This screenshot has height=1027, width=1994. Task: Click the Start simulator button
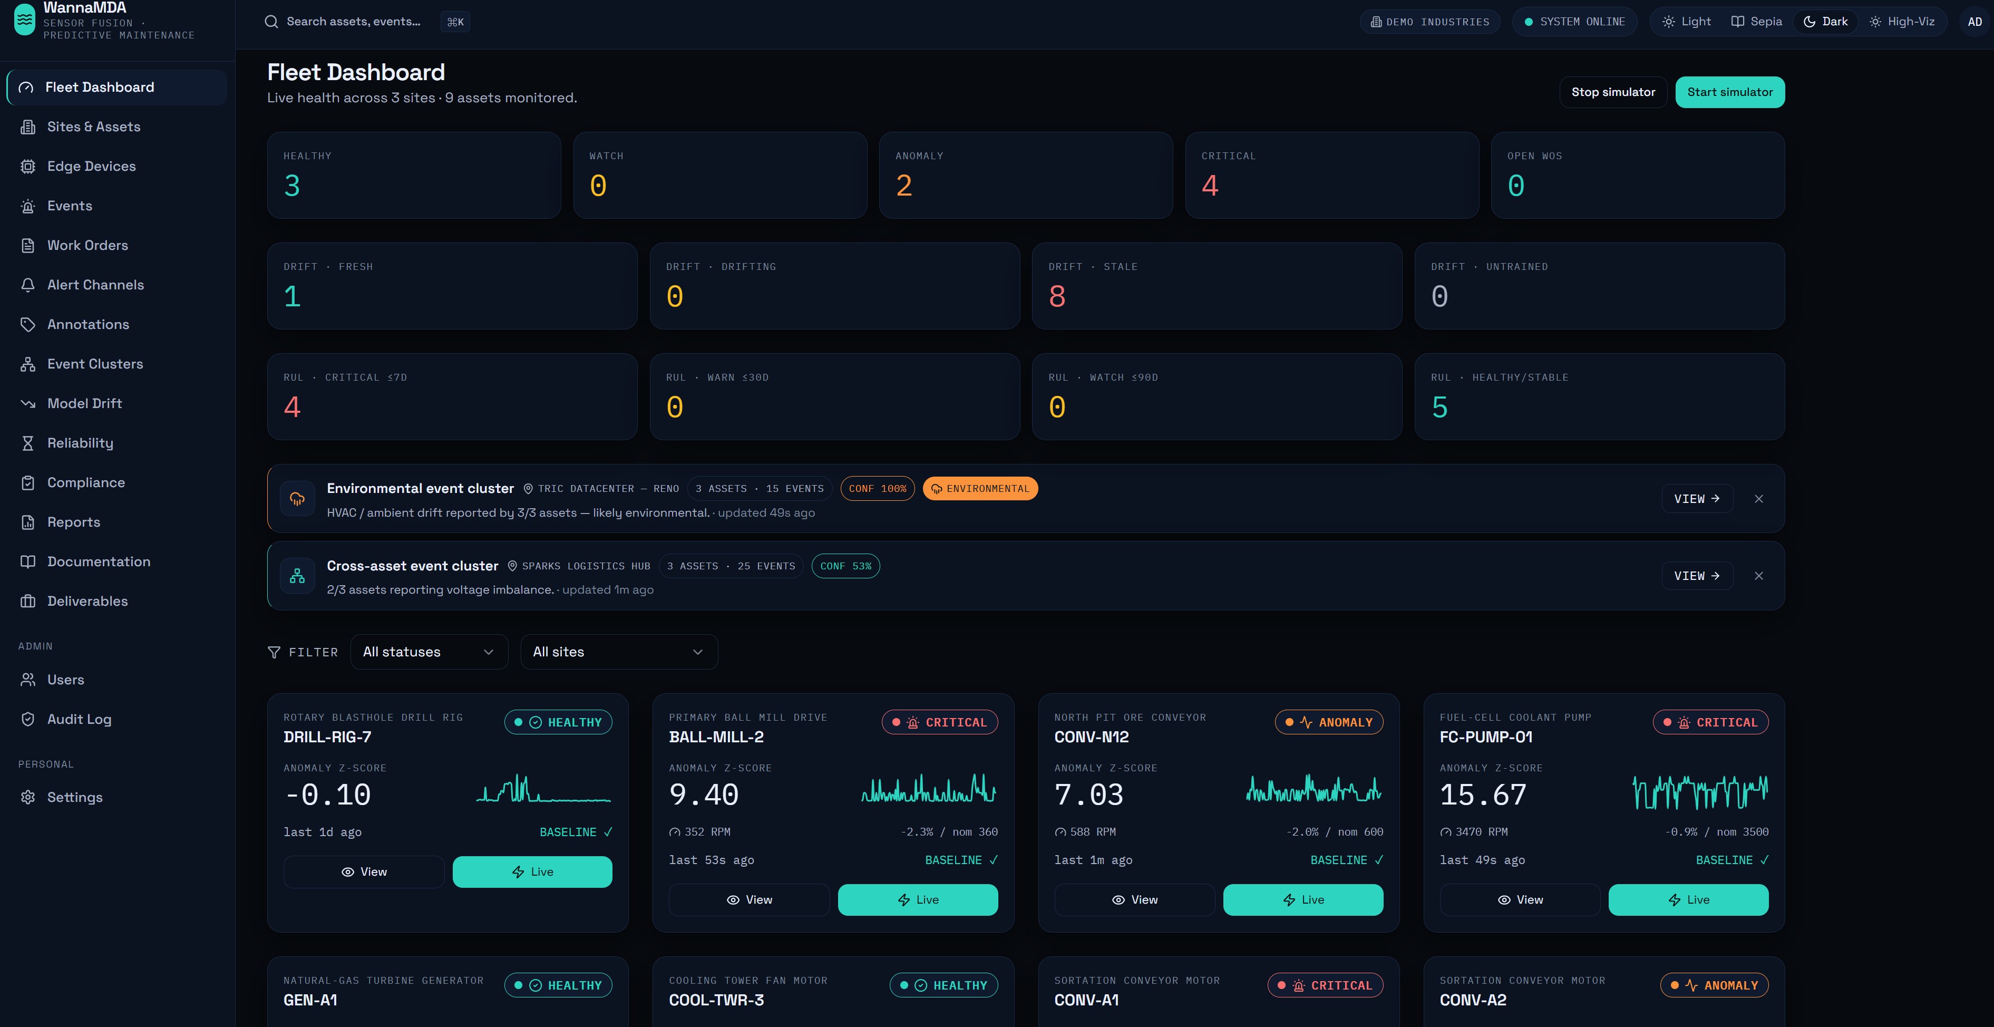1730,92
